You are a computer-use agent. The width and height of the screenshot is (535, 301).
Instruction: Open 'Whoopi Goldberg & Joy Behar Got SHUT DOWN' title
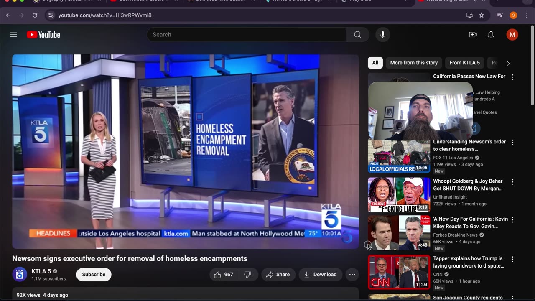click(x=468, y=185)
